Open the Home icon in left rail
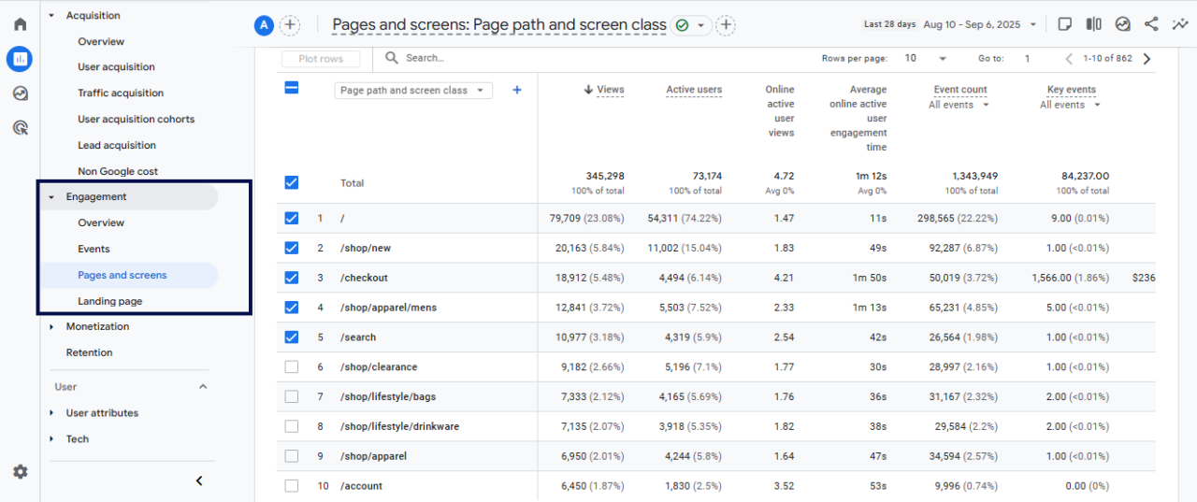This screenshot has height=502, width=1197. point(20,24)
